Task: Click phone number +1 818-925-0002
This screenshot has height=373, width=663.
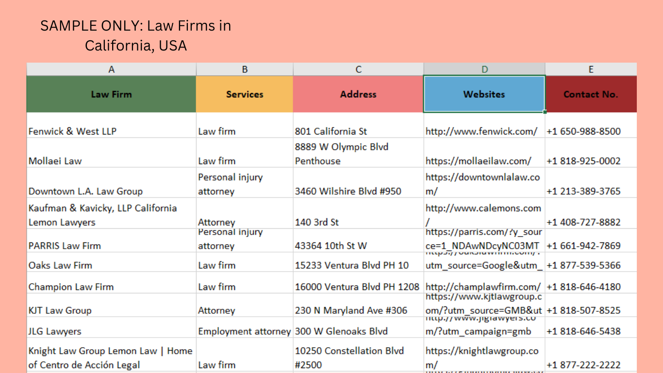Action: [x=583, y=161]
